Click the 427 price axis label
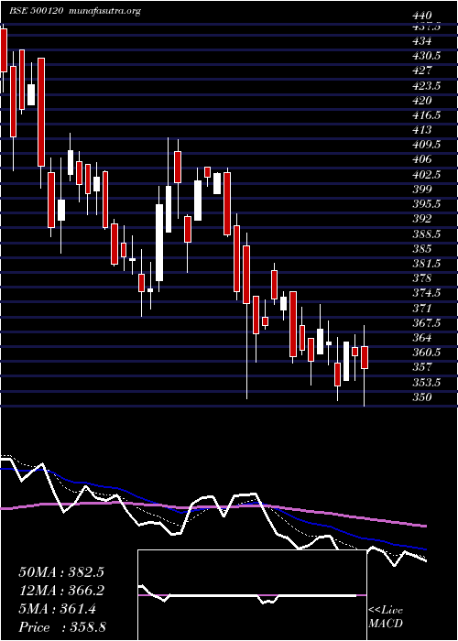 (422, 71)
